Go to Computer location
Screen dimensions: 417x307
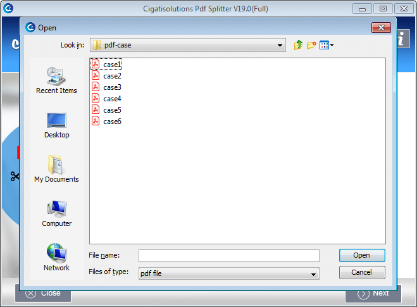point(57,213)
